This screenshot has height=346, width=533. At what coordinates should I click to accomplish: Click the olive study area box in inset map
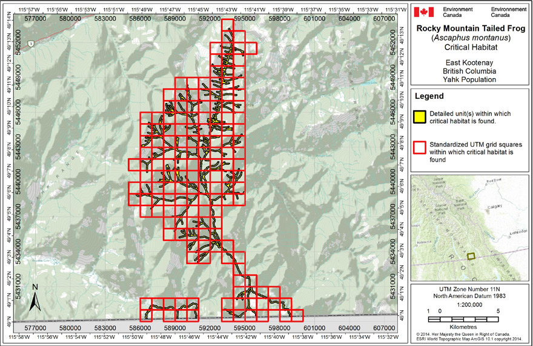point(472,256)
